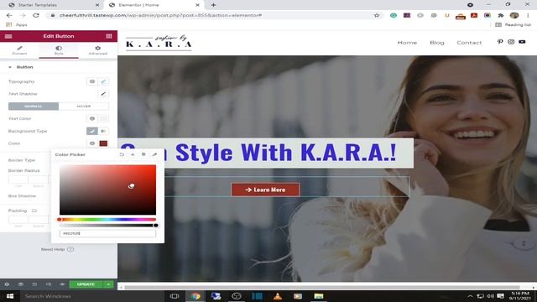Click the K.A.R.A. site logo
This screenshot has height=302, width=537.
tap(159, 43)
